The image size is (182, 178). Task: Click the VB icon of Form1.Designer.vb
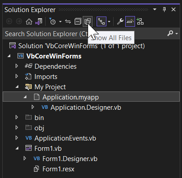(37, 158)
